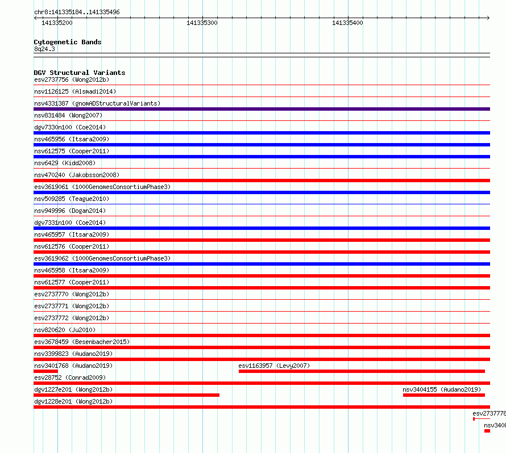Select variant nsv949996 (Dogan2014)
The image size is (506, 453).
70,211
